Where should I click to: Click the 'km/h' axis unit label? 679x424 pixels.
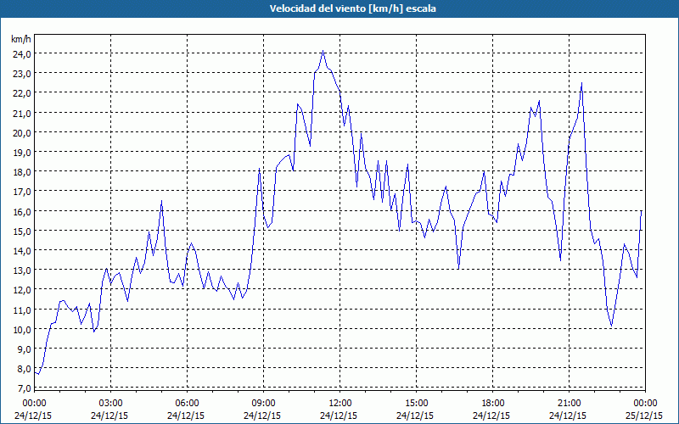[21, 39]
